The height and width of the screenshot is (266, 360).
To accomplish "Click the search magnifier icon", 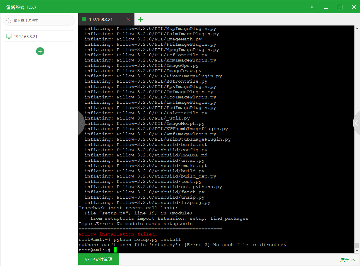I will pyautogui.click(x=8, y=21).
